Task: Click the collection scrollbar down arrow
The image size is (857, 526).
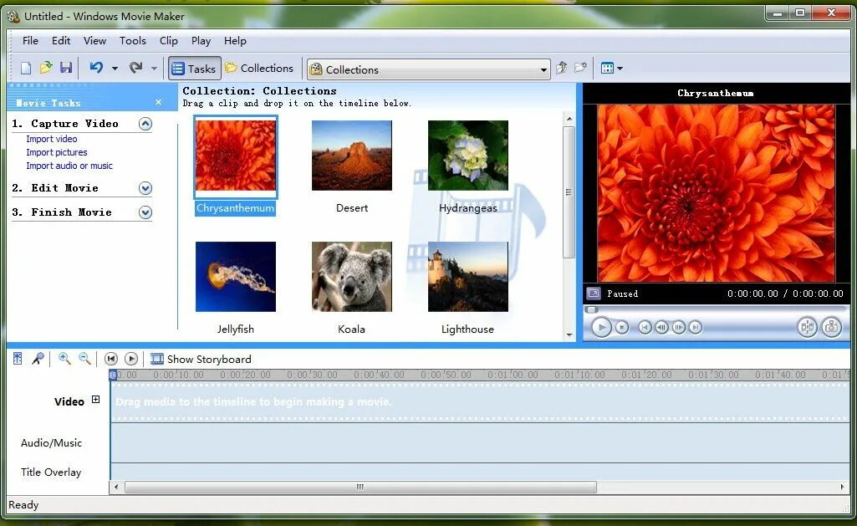Action: coord(569,334)
